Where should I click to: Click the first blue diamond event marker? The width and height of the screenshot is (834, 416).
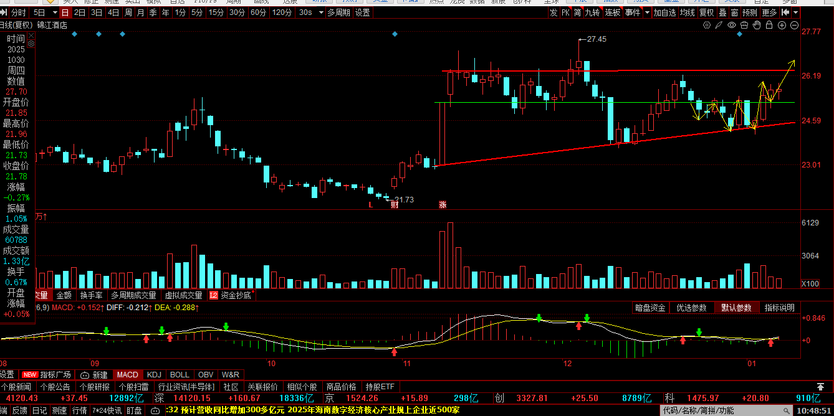click(74, 34)
